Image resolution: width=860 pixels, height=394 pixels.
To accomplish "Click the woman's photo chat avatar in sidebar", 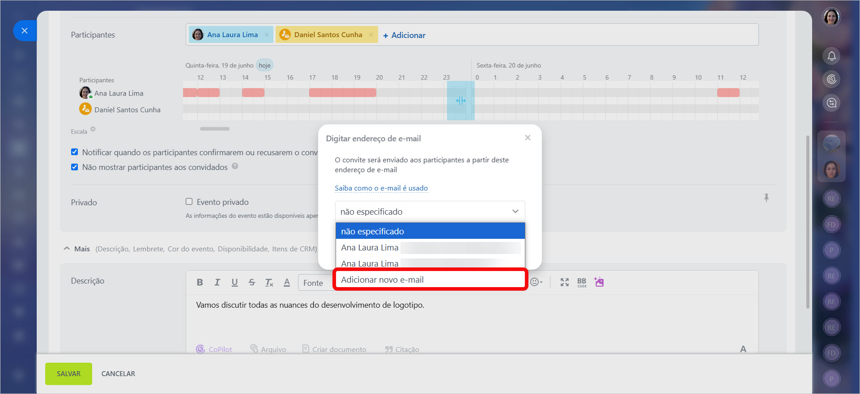I will (831, 169).
